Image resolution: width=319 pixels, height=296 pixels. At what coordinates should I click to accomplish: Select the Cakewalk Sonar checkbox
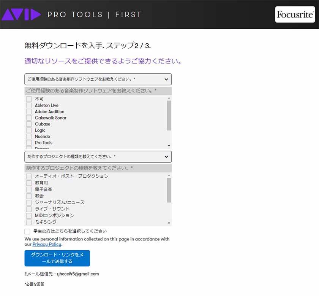[x=29, y=118]
